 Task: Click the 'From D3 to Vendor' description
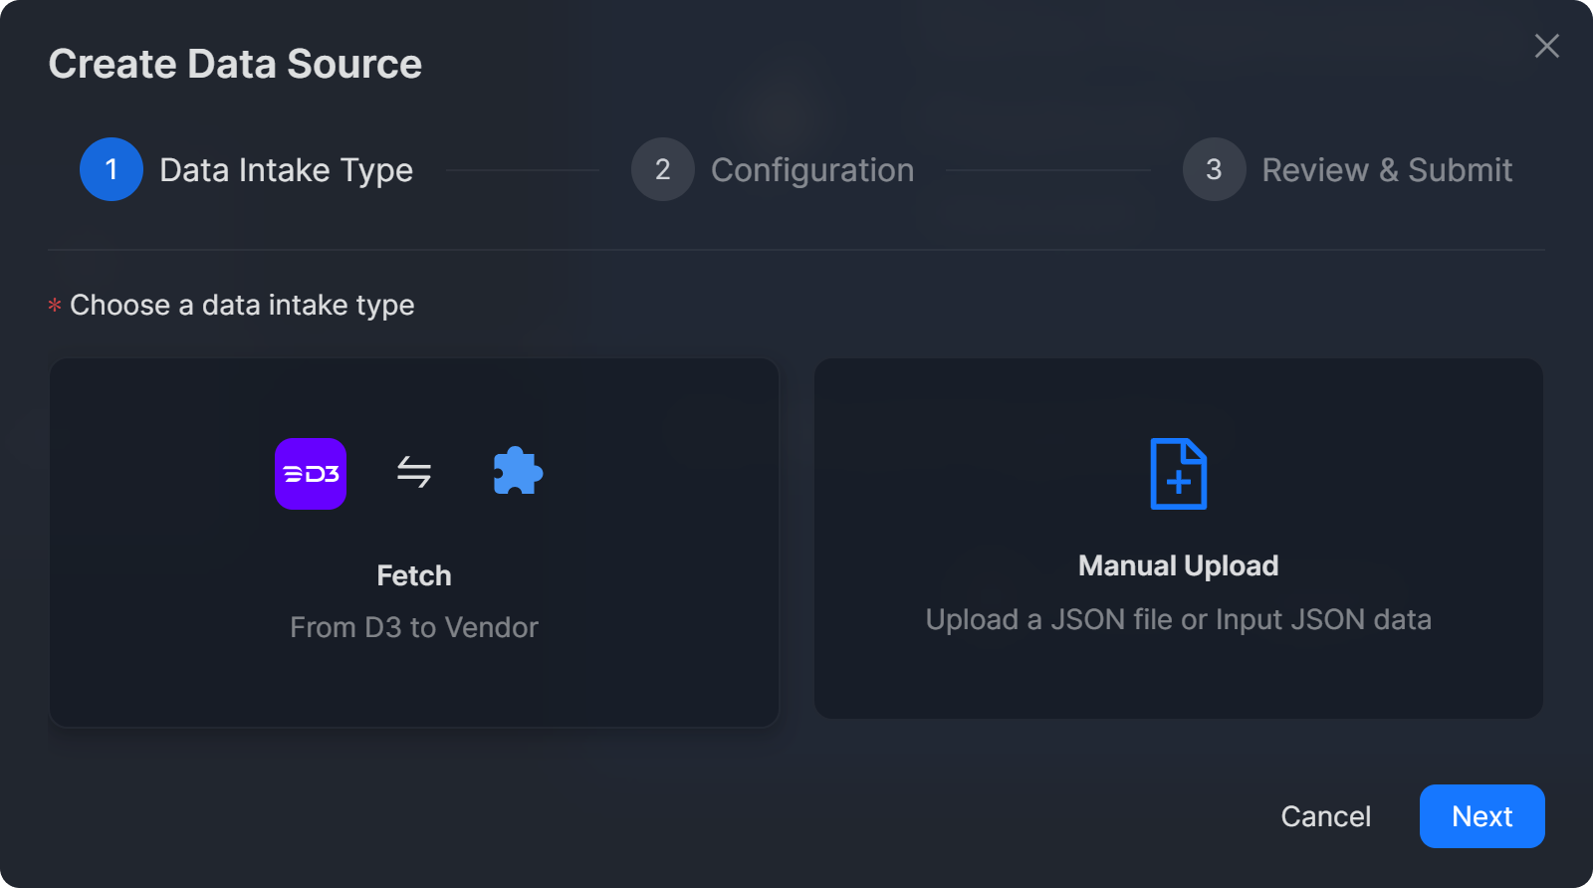point(414,627)
